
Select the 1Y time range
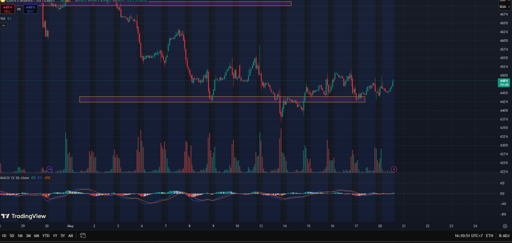coord(55,236)
